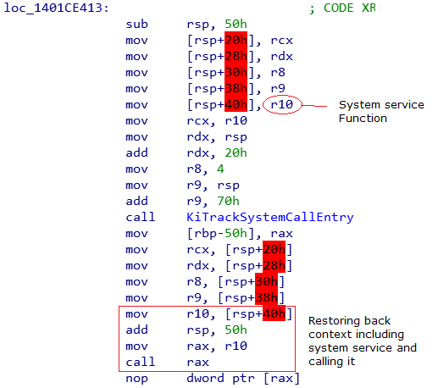Select the 'mov r9, rsp' line

point(183,186)
